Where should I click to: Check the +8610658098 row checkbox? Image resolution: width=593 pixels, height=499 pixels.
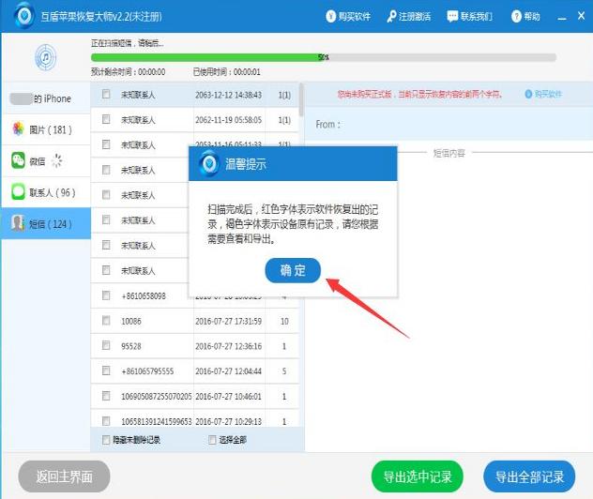tap(106, 295)
